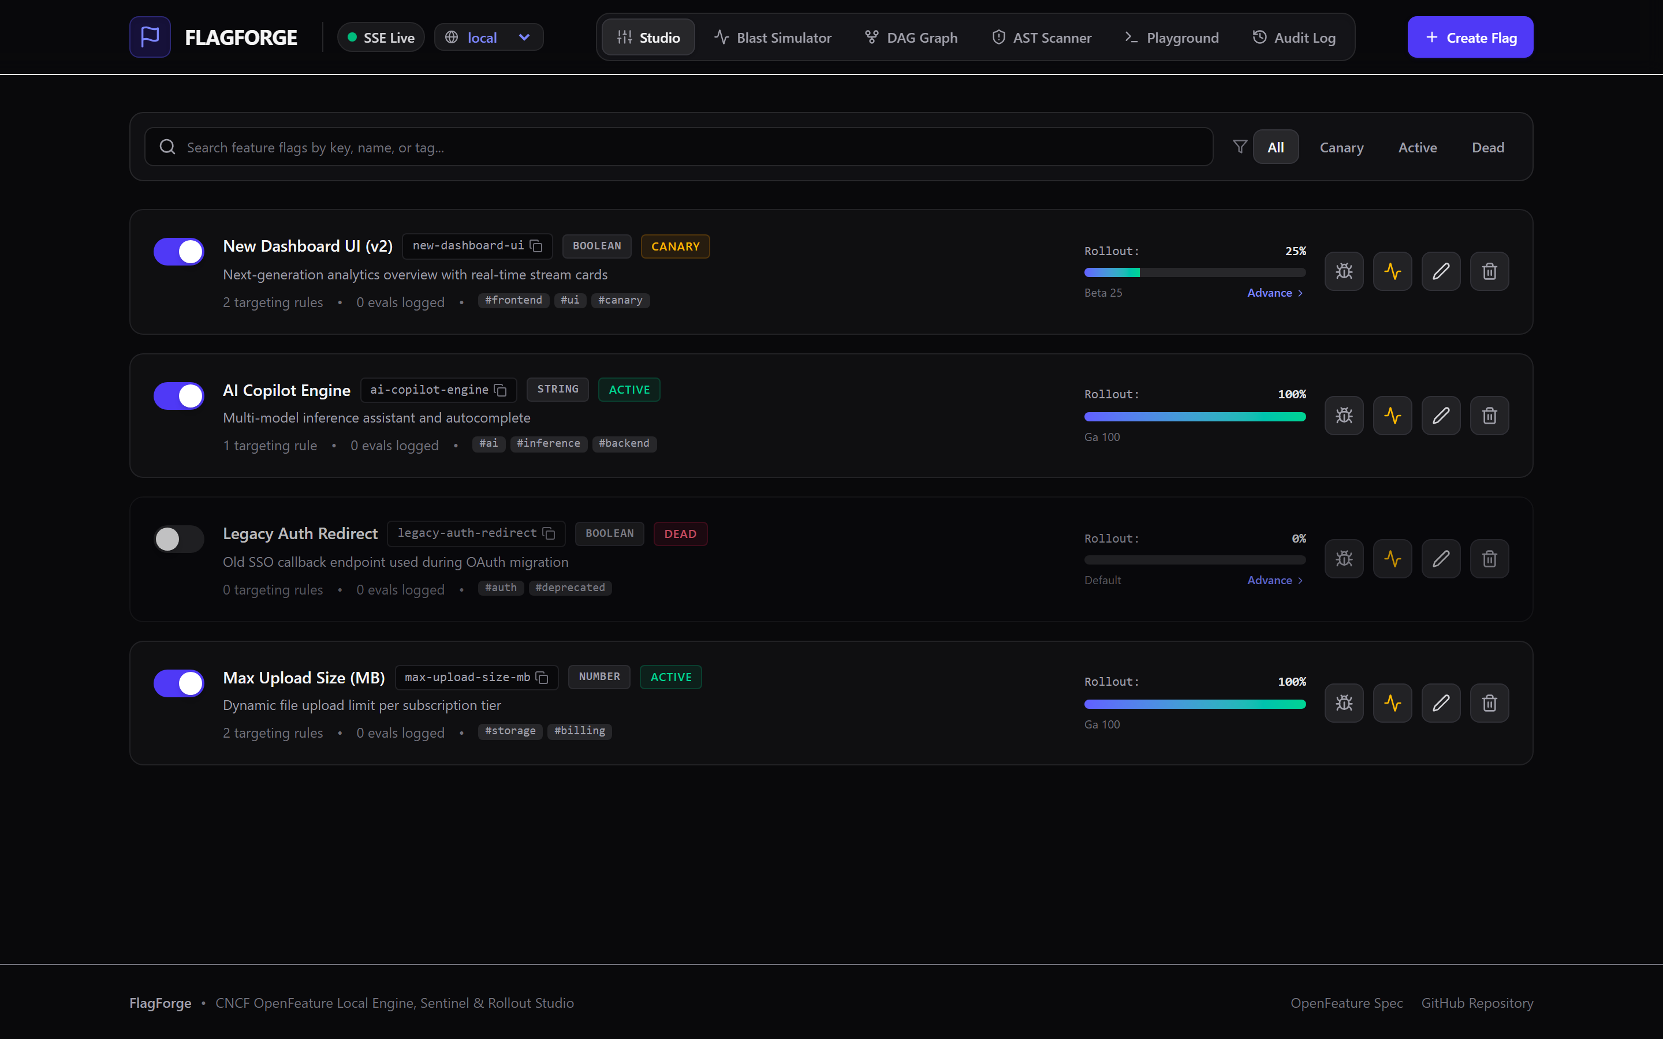
Task: Toggle off the New Dashboard UI flag
Action: click(x=178, y=252)
